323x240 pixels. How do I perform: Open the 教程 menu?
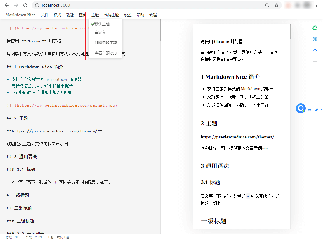click(x=153, y=15)
